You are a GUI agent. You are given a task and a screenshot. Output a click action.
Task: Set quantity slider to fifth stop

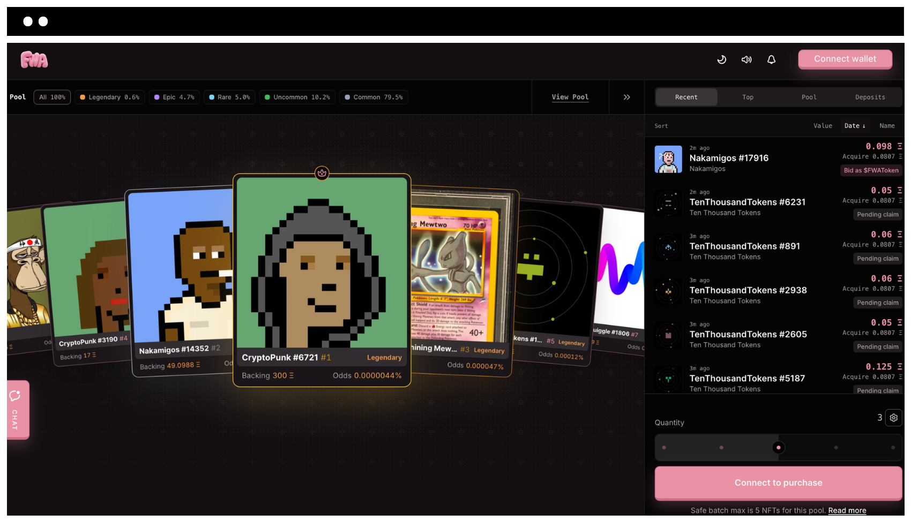point(893,448)
